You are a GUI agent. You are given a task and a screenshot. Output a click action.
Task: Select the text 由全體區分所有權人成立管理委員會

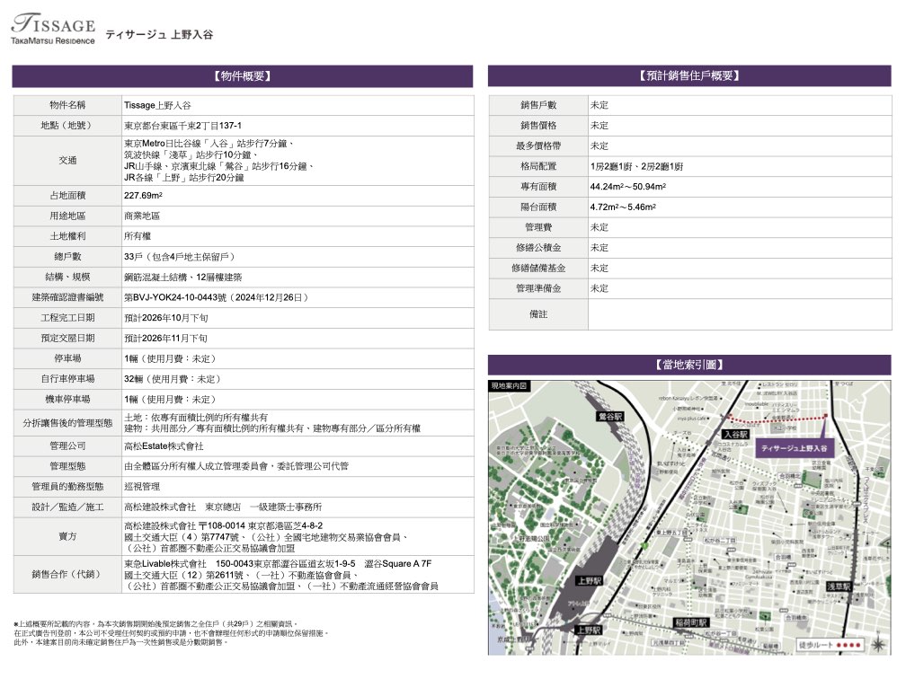click(195, 466)
